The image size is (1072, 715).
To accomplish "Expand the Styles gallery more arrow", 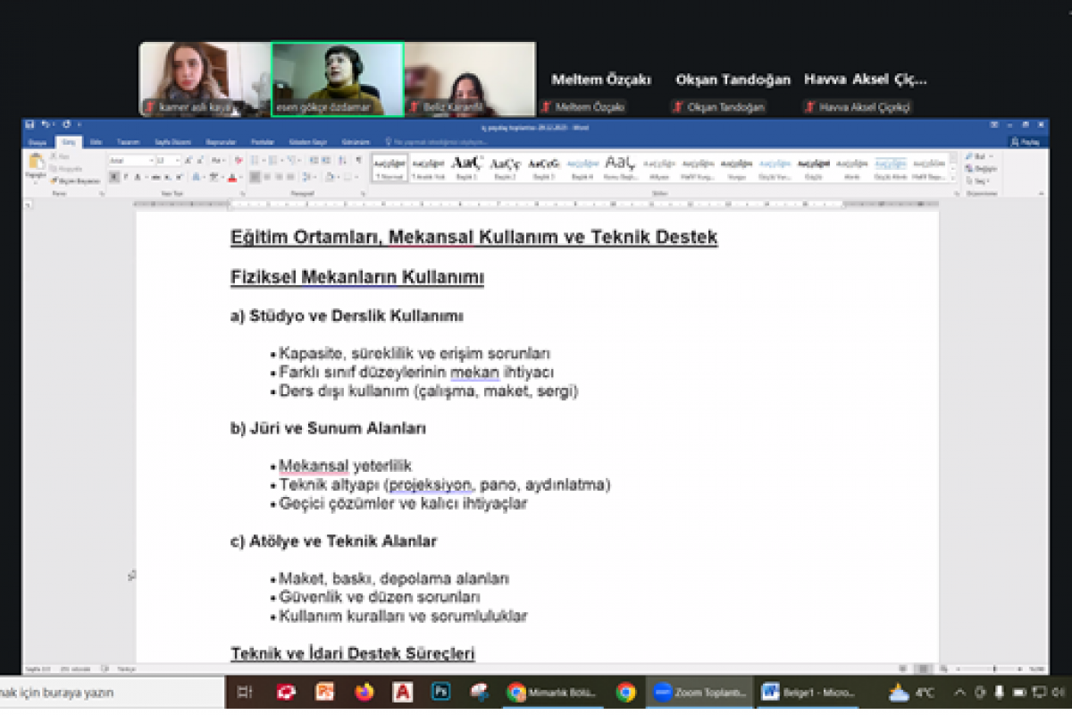I will (952, 179).
